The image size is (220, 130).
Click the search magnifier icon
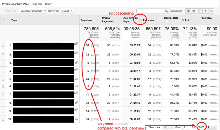click(167, 11)
